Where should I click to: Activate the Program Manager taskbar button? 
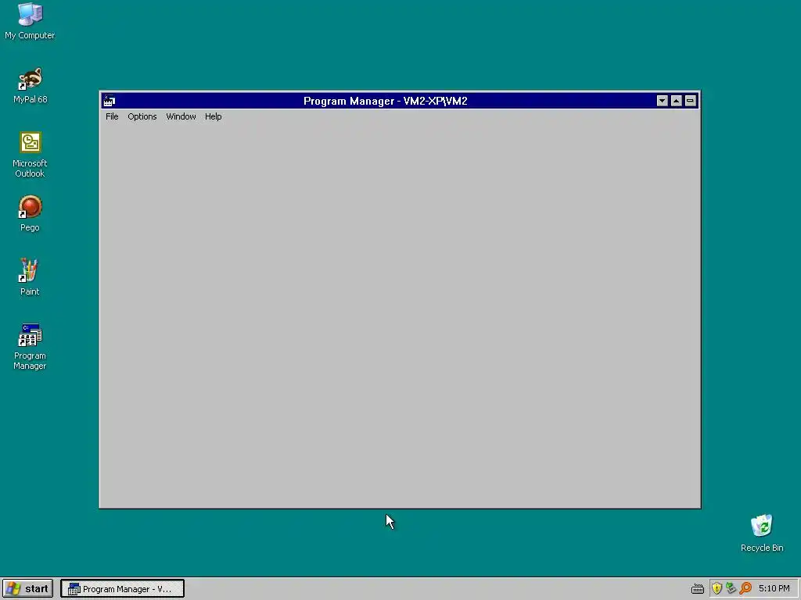click(122, 589)
